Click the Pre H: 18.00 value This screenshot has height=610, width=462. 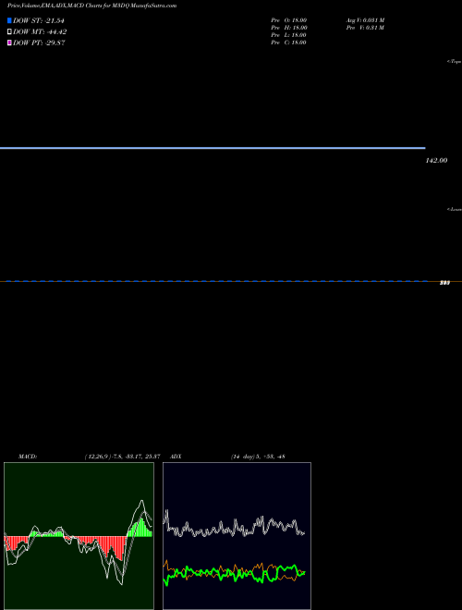point(289,28)
